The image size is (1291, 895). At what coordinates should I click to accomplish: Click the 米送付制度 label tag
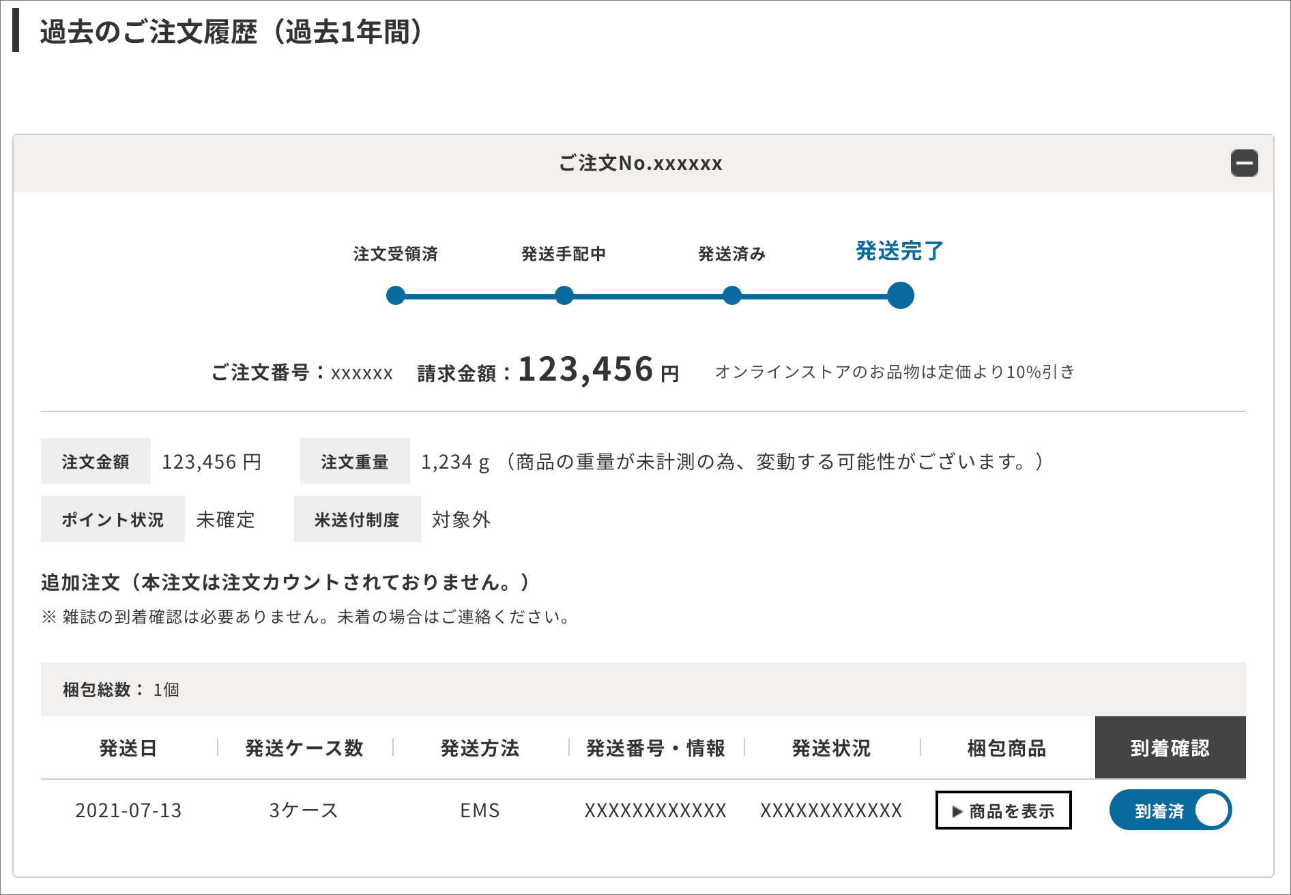(357, 520)
